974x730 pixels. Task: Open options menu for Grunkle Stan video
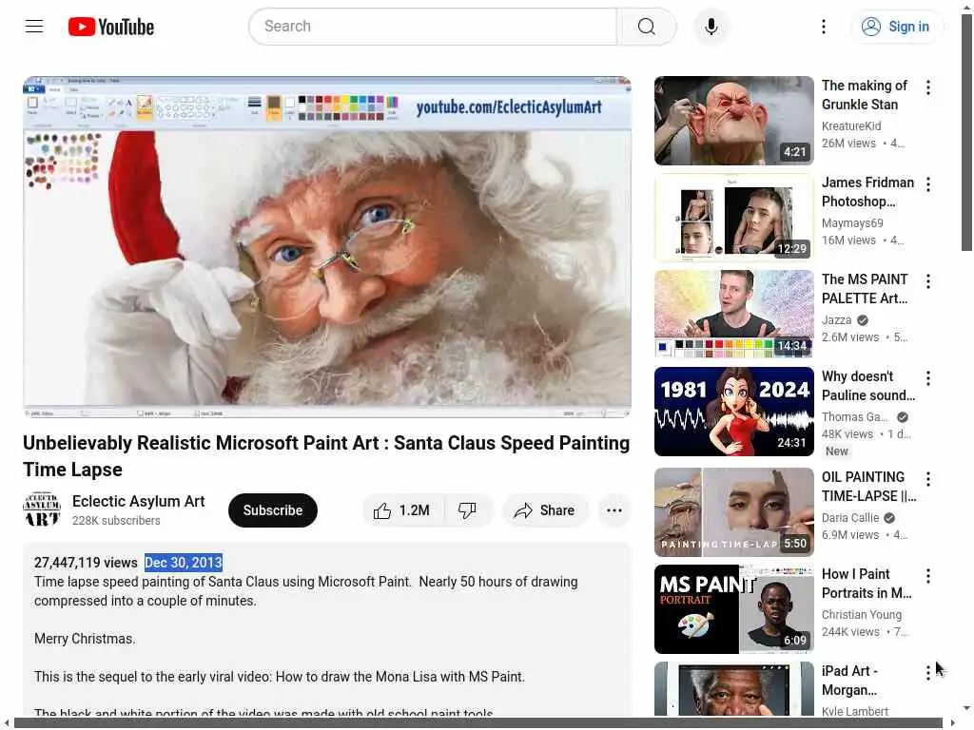[928, 87]
